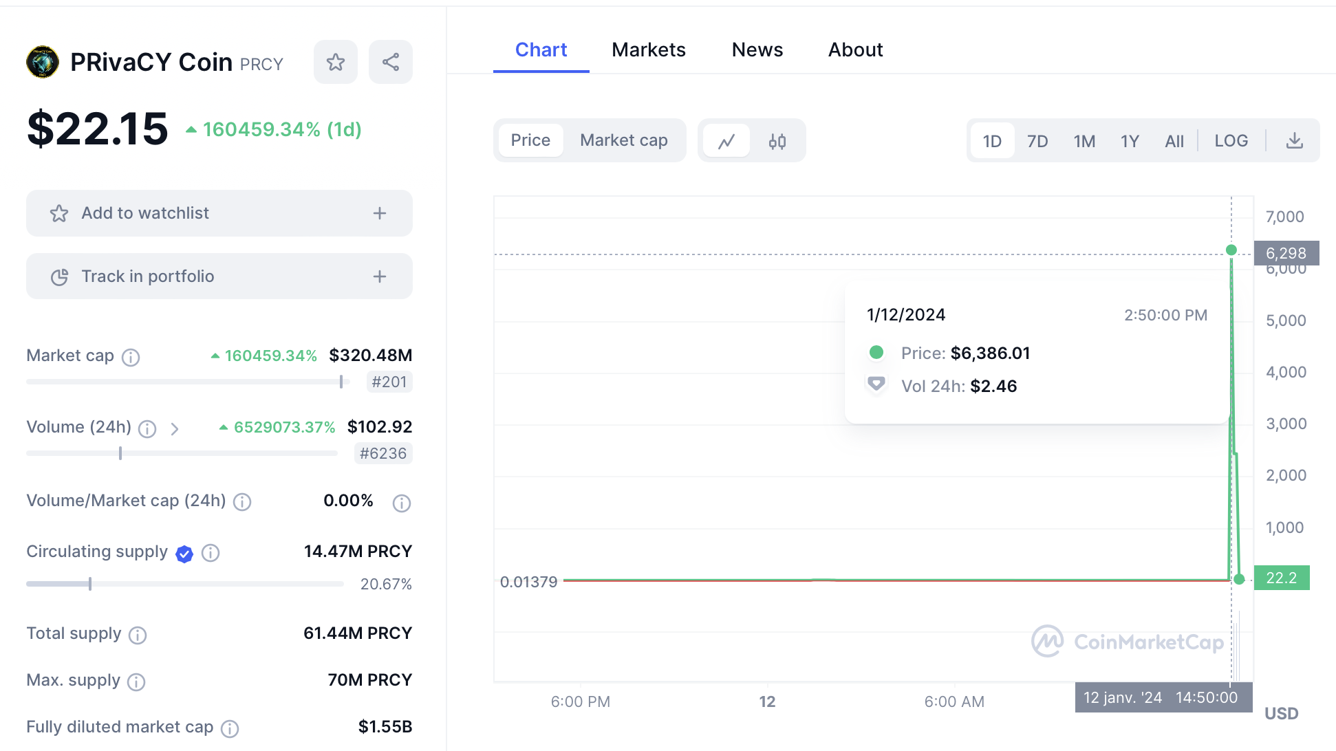Click the verified circulating supply badge

pos(184,554)
